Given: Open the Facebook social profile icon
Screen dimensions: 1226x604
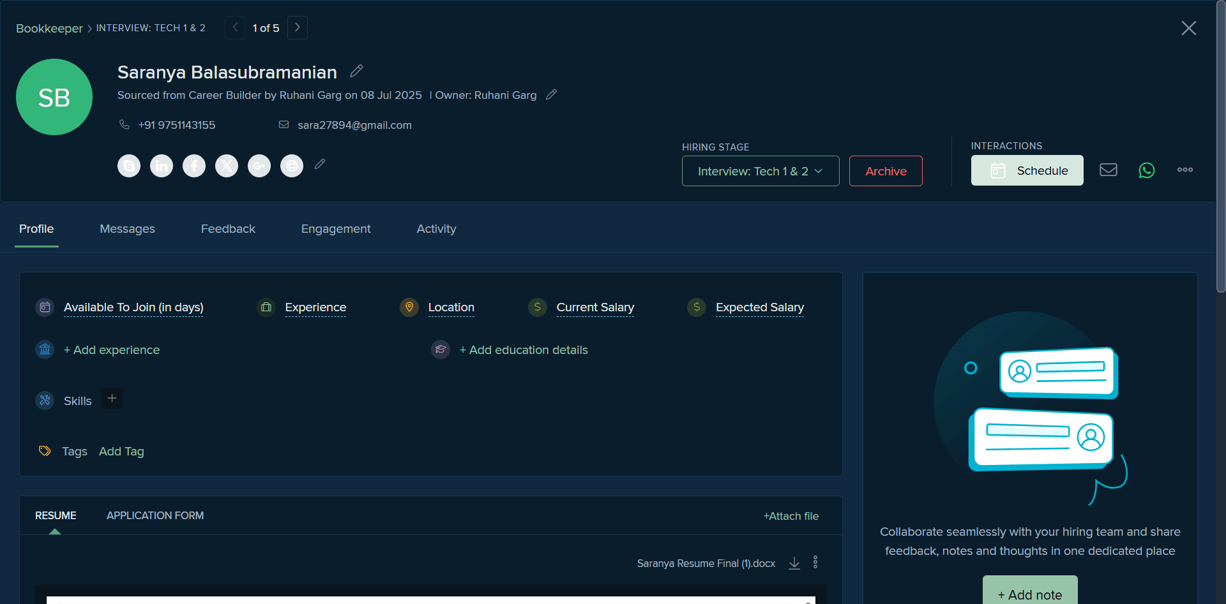Looking at the screenshot, I should pyautogui.click(x=194, y=166).
